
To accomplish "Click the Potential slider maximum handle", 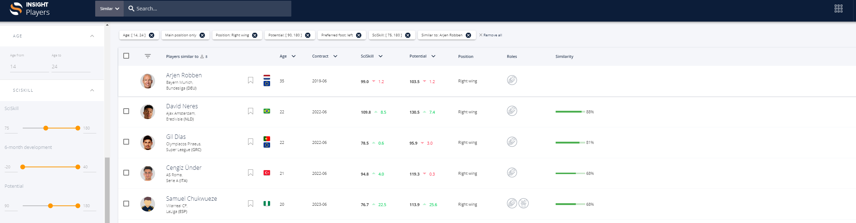I will 78,206.
